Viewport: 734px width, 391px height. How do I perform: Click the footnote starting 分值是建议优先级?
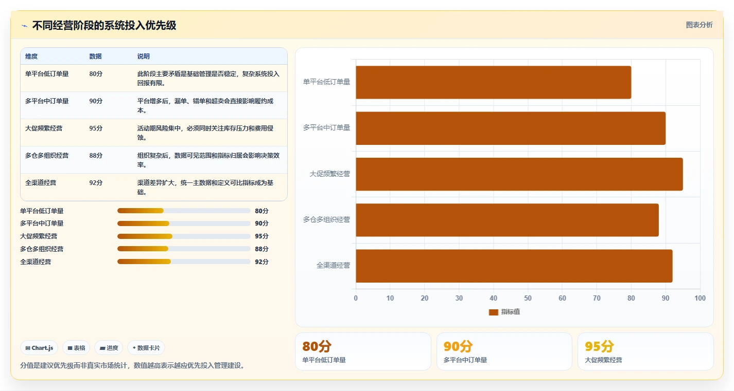134,366
